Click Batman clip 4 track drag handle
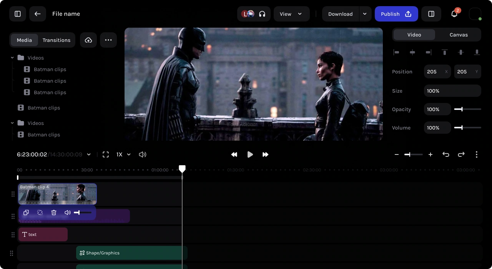The image size is (492, 269). (13, 194)
